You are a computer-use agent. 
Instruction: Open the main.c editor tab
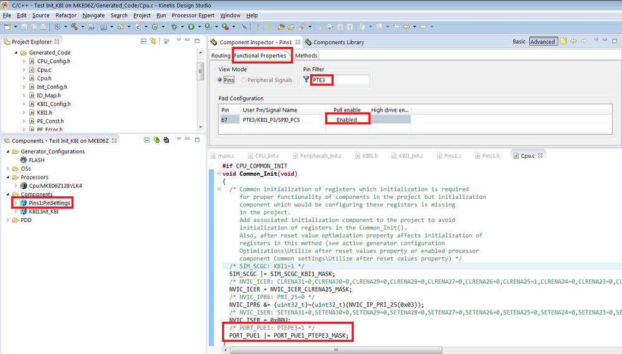[x=222, y=156]
